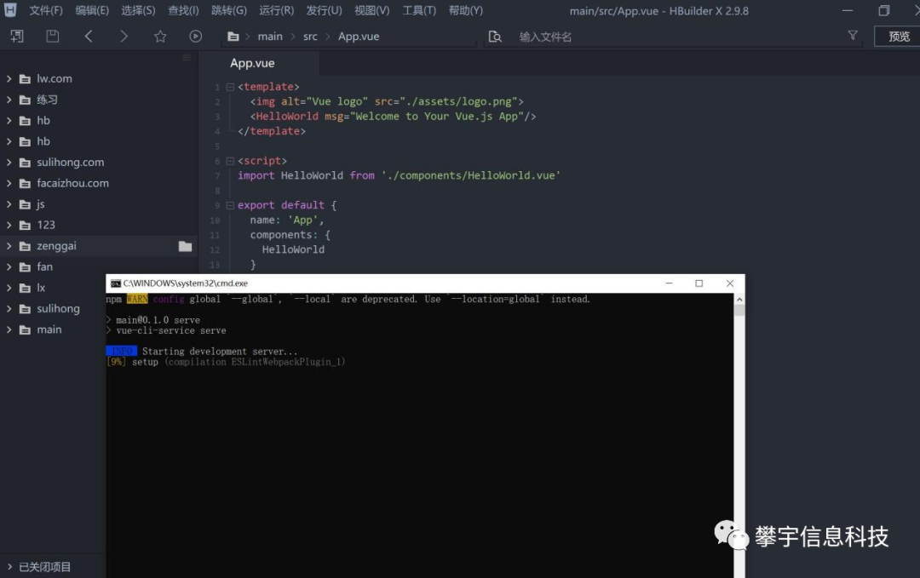Click the lw.com folder icon

coord(26,79)
